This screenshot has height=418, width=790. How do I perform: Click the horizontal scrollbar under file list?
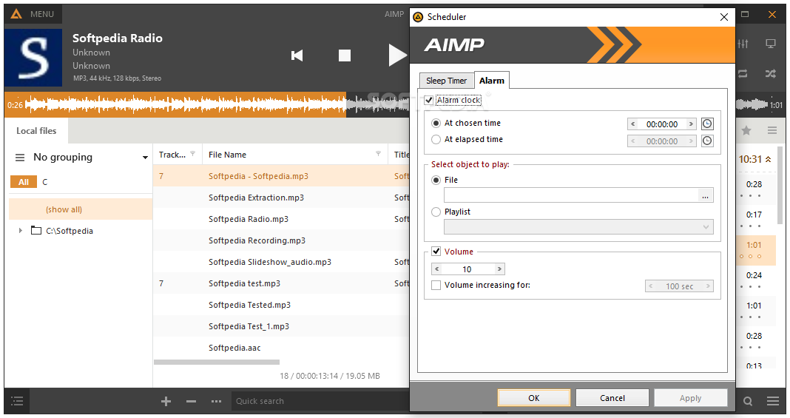coord(217,362)
